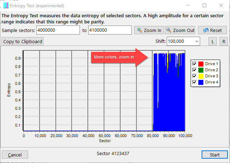Shift the sample range left with L
The height and width of the screenshot is (163, 230).
click(x=212, y=41)
